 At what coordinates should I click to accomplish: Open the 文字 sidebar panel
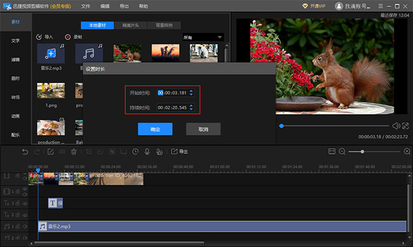[15, 41]
